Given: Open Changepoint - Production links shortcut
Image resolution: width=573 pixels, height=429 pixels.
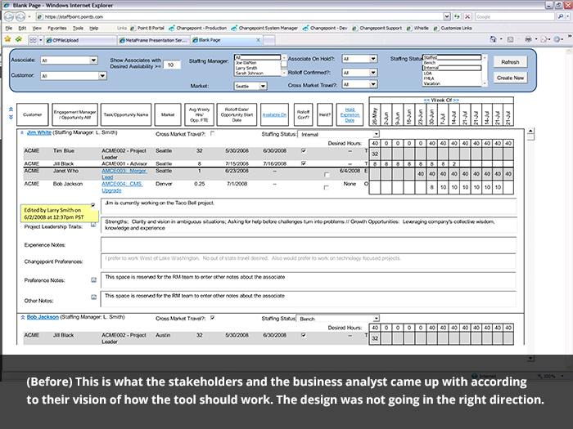Looking at the screenshot, I should (x=198, y=28).
